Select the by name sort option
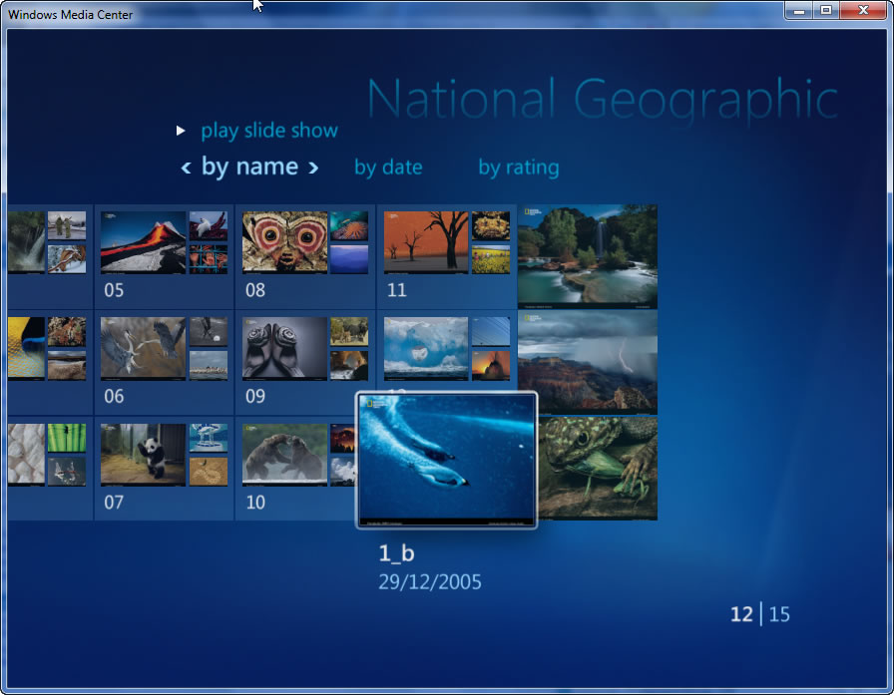The width and height of the screenshot is (894, 695). [x=249, y=167]
